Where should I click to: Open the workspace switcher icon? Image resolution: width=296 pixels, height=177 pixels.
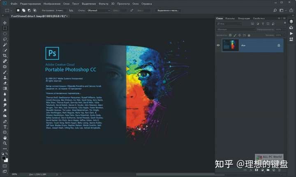coord(282,10)
